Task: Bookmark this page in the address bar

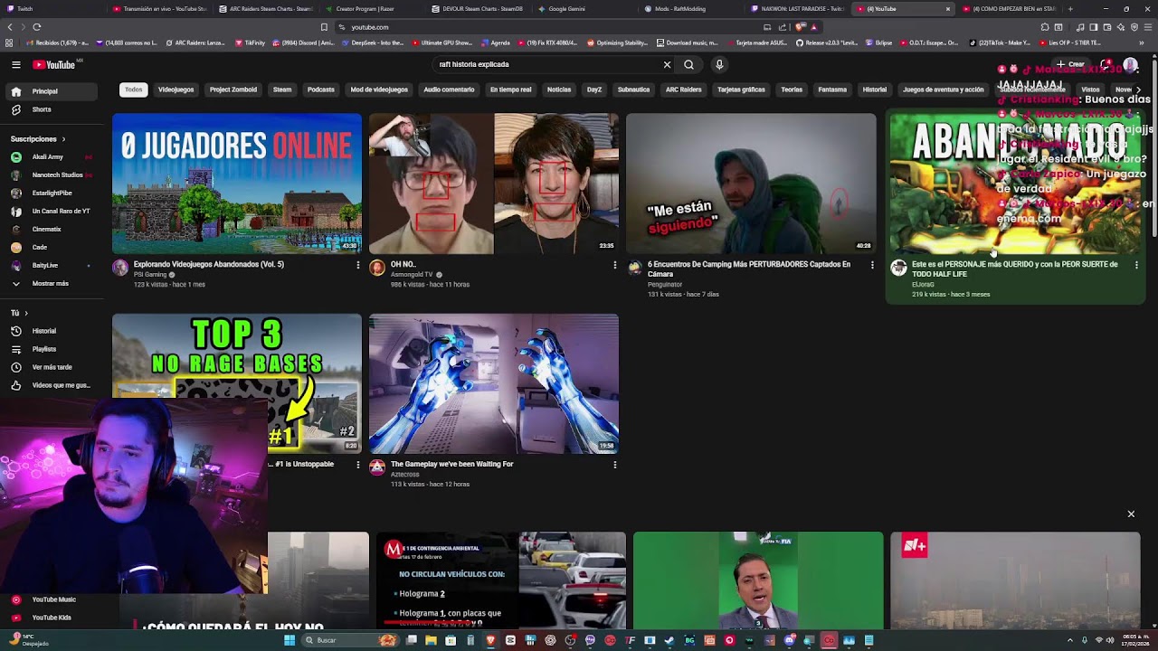Action: (x=324, y=27)
